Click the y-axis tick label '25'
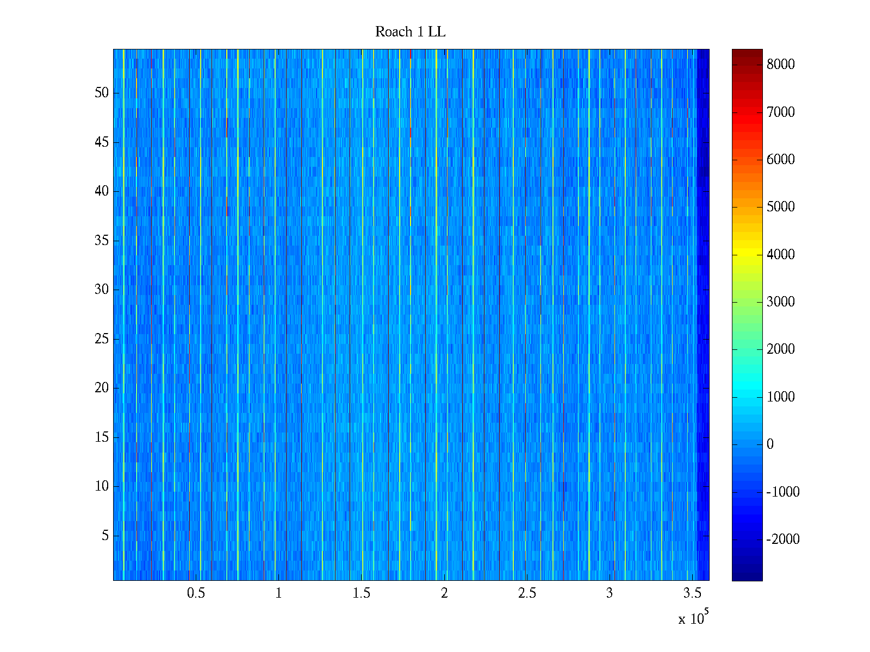The image size is (870, 652). pos(102,339)
